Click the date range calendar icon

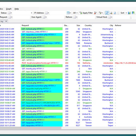[x=68, y=13]
